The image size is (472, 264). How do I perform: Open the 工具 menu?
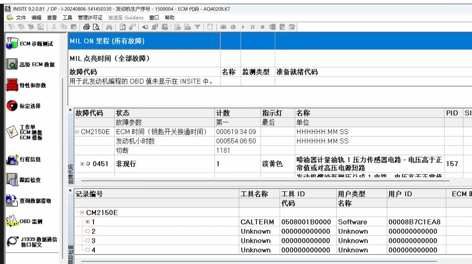(67, 18)
